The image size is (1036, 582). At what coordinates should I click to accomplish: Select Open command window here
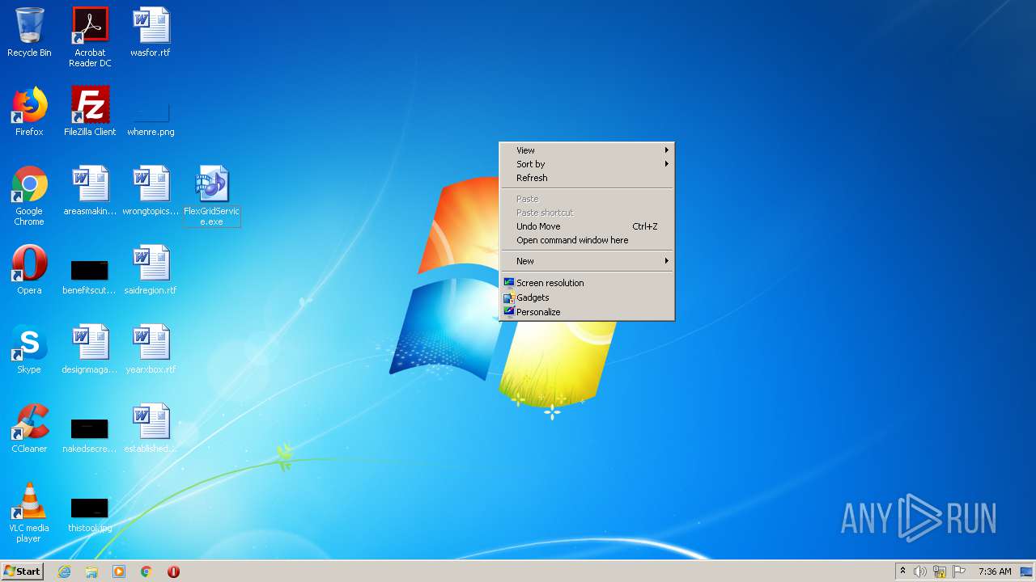[587, 240]
